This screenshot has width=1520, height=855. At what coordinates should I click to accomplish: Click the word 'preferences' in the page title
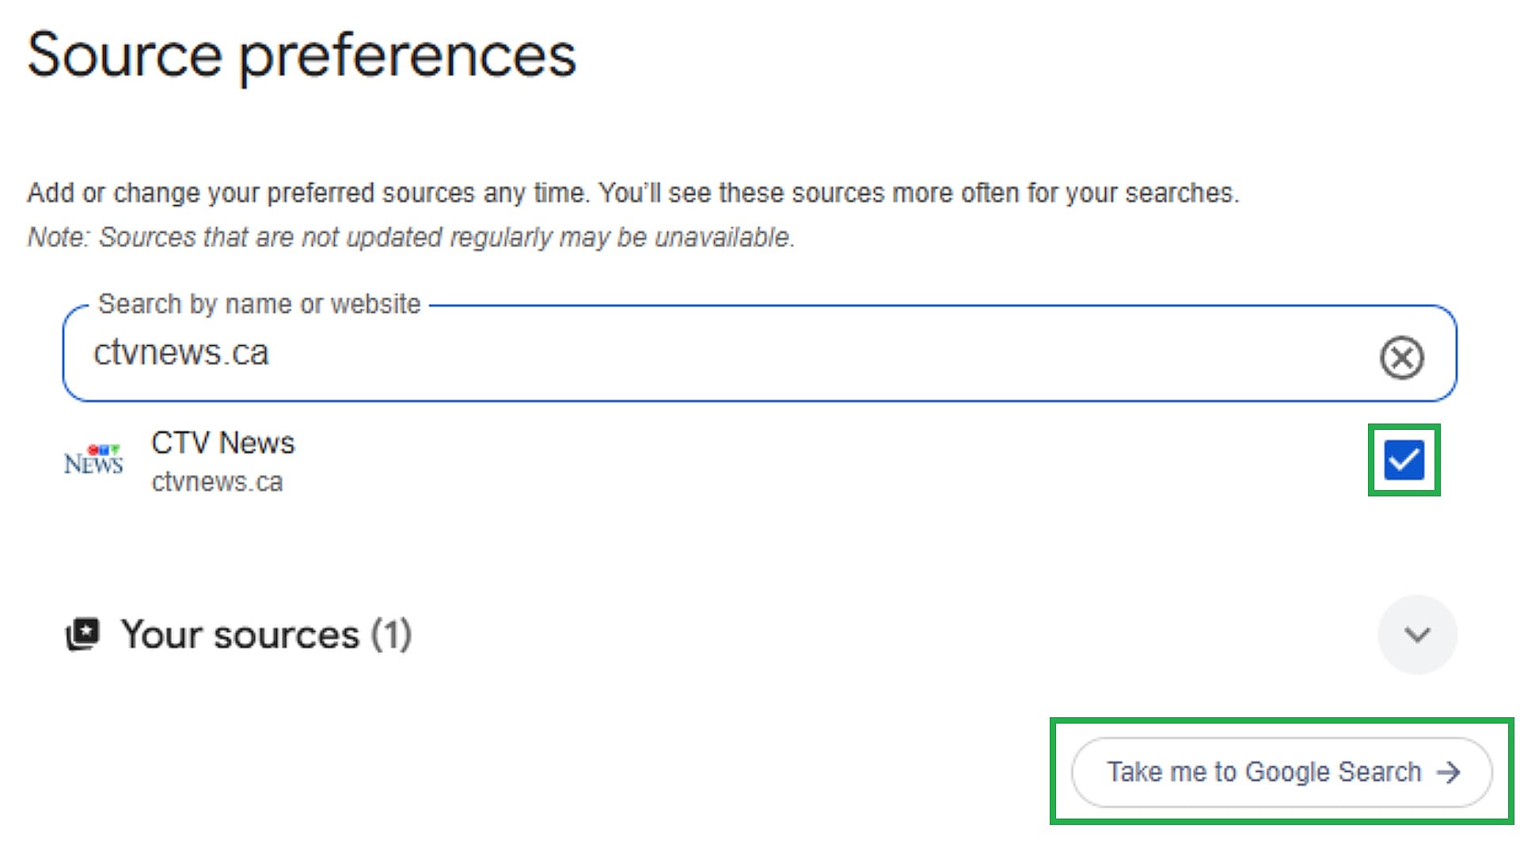click(x=408, y=55)
